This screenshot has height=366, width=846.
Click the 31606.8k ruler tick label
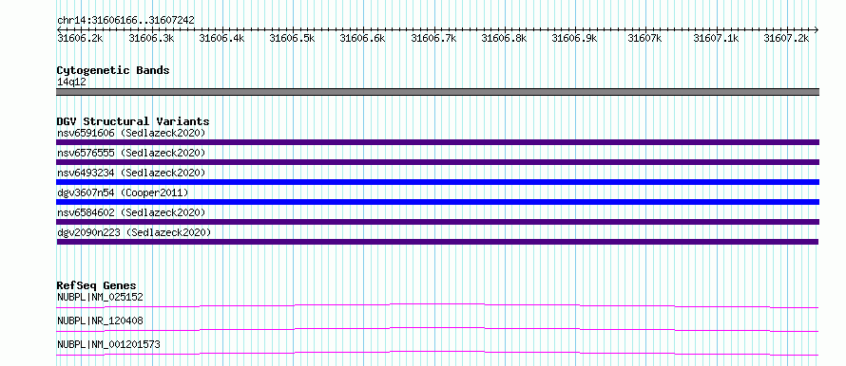[504, 38]
